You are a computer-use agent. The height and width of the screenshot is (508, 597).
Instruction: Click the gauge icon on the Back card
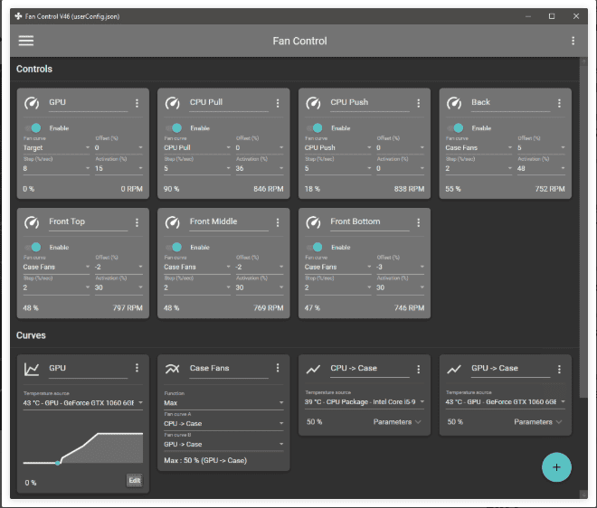454,103
